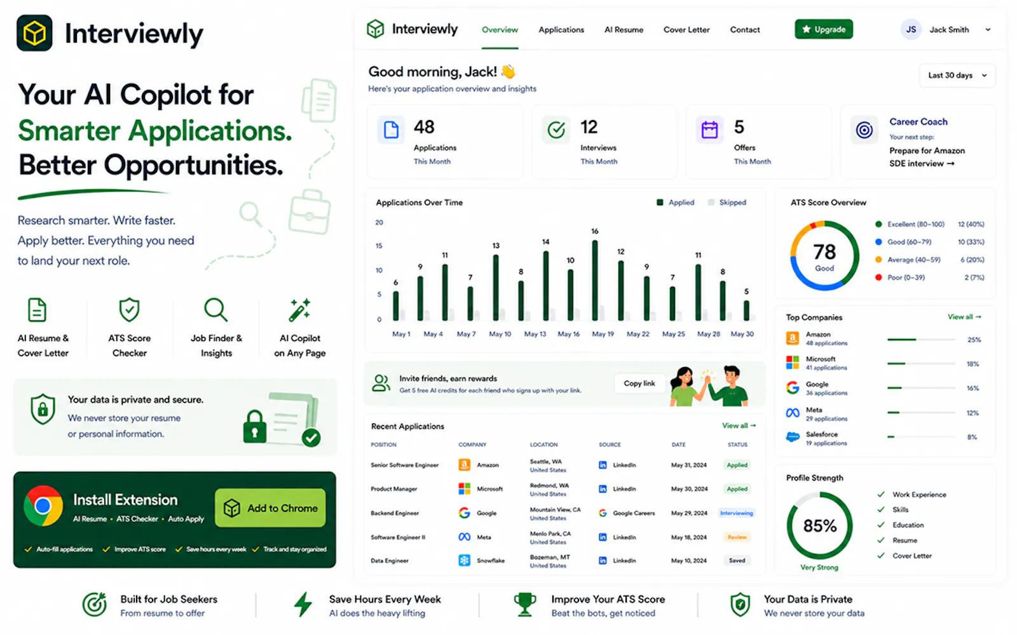Click the Add to Chrome button
1017x635 pixels.
pos(270,508)
